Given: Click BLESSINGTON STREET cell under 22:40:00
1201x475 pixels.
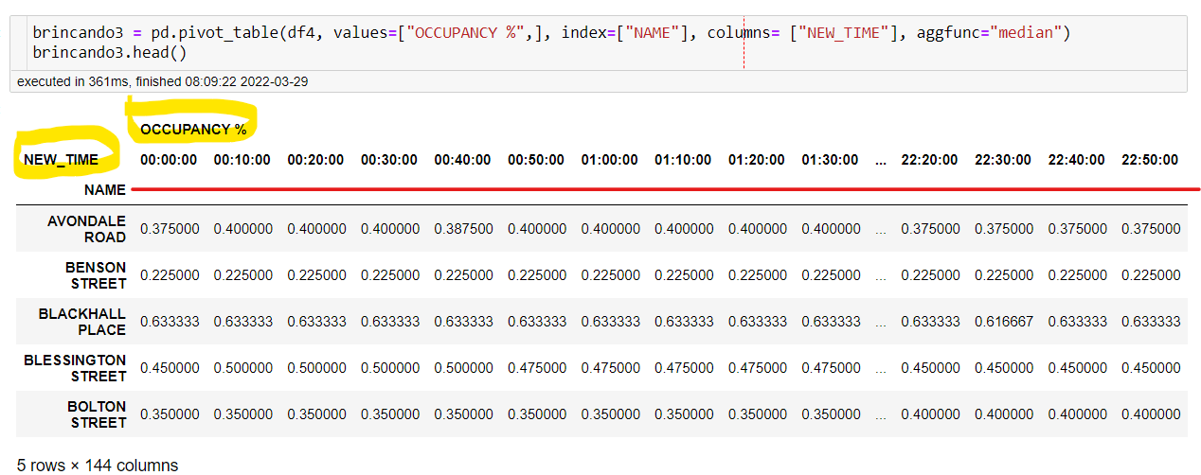Looking at the screenshot, I should click(x=1077, y=368).
